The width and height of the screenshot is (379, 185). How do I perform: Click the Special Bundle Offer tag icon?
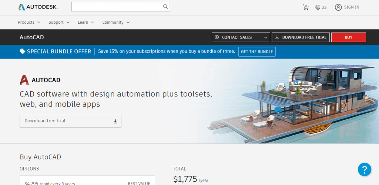23,52
